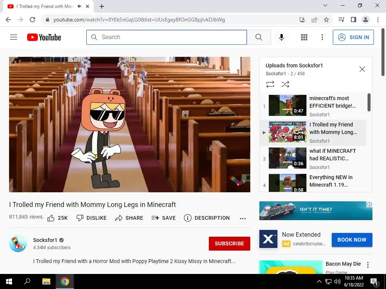Open the video Description
Image resolution: width=386 pixels, height=289 pixels.
[x=207, y=218]
